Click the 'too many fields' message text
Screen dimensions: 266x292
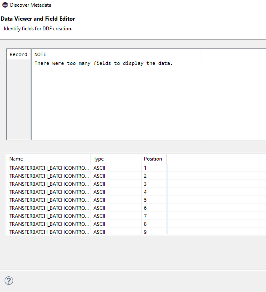104,63
